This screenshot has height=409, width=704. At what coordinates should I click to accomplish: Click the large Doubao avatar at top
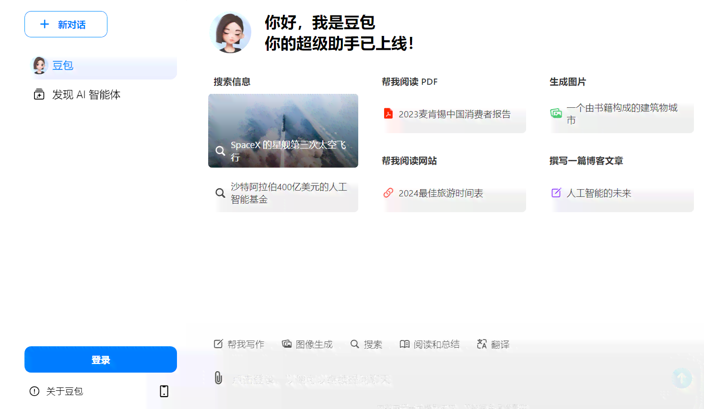[x=230, y=33]
